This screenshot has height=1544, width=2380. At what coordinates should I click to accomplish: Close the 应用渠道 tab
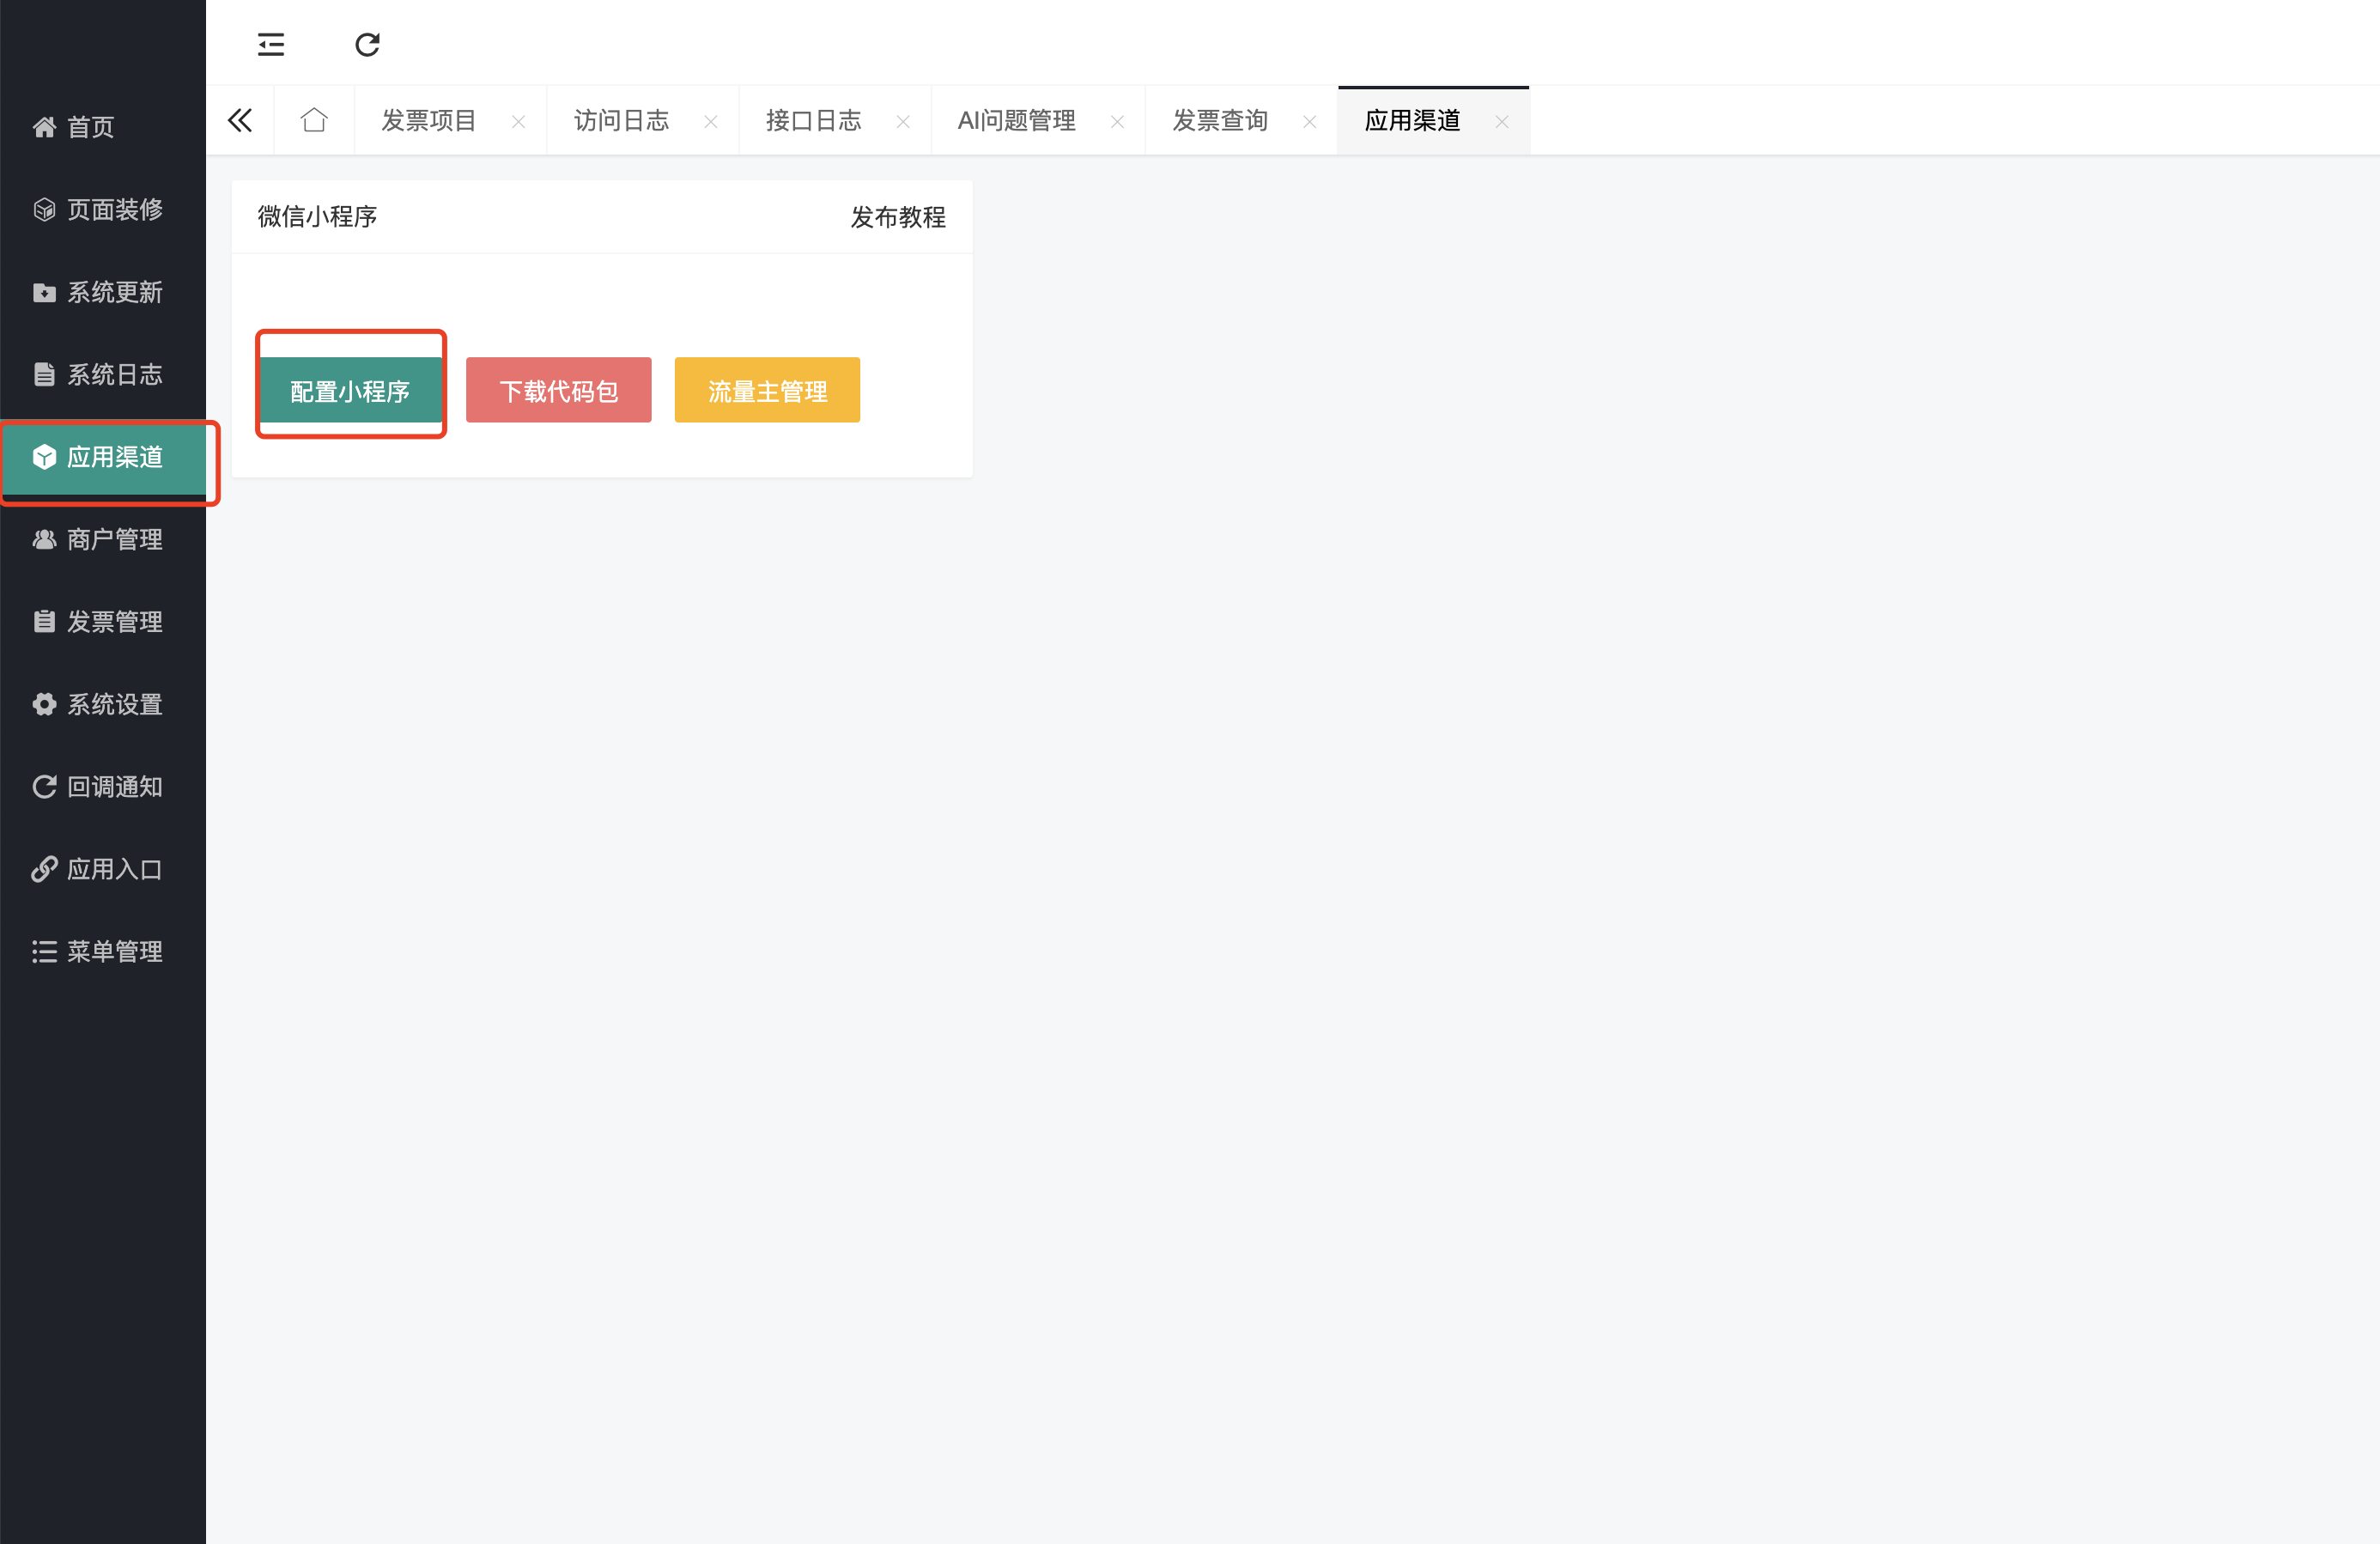click(1501, 122)
